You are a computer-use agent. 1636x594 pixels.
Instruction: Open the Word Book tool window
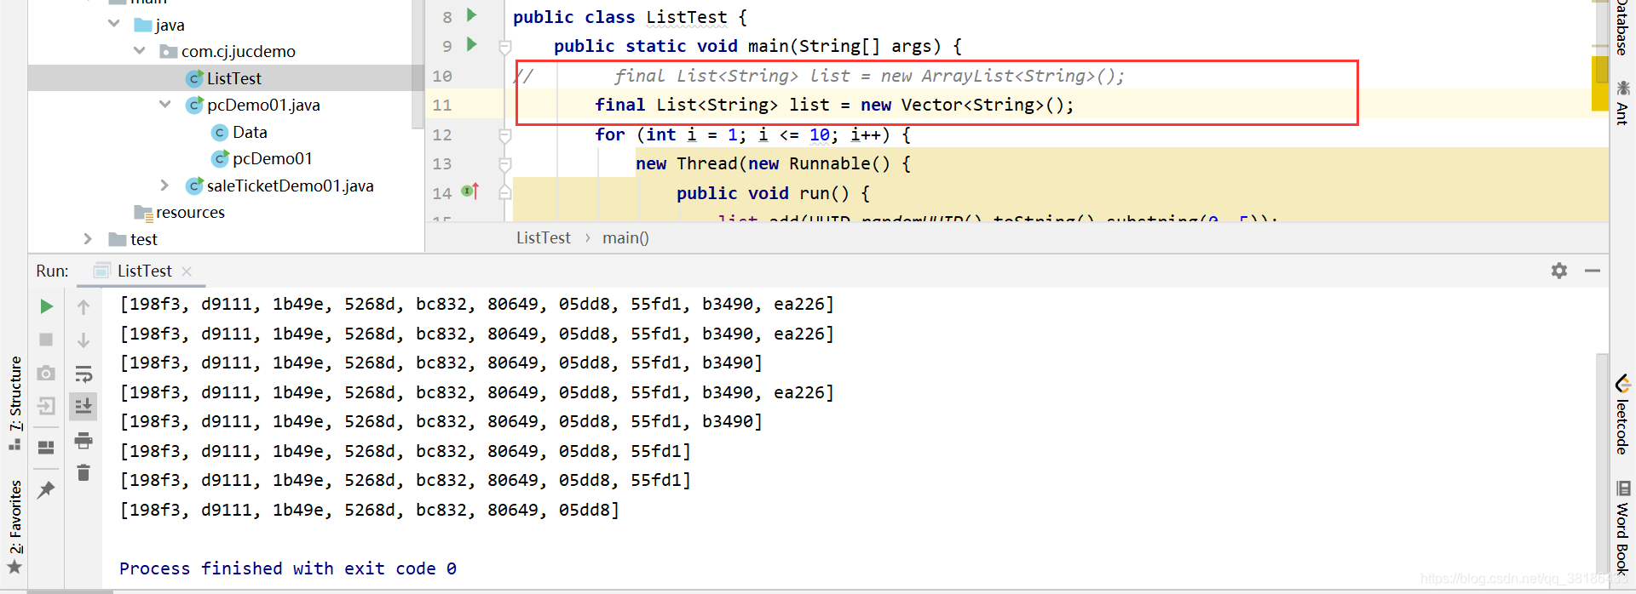click(x=1622, y=526)
